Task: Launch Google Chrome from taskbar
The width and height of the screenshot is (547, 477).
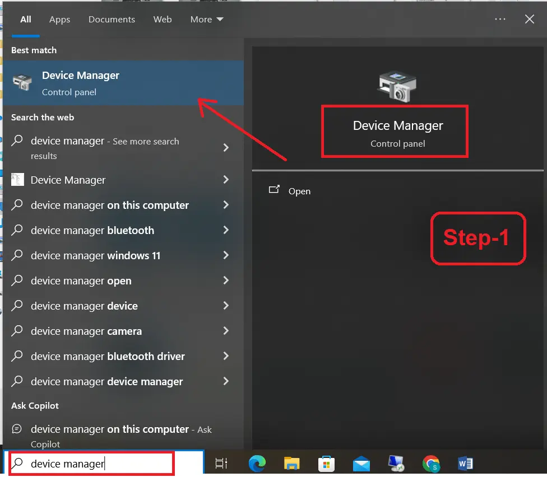Action: (x=431, y=464)
